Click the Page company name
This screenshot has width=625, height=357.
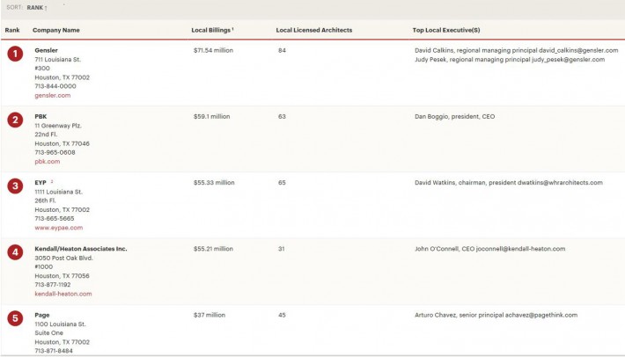click(x=42, y=315)
